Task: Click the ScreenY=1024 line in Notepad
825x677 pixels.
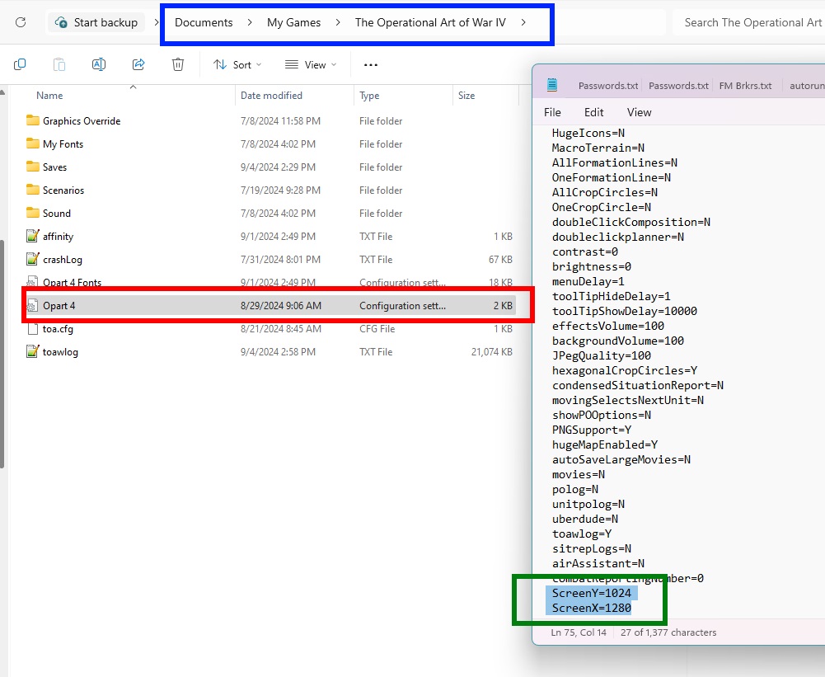Action: pyautogui.click(x=592, y=593)
